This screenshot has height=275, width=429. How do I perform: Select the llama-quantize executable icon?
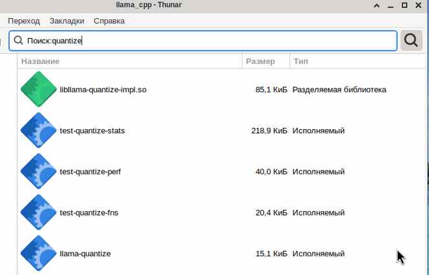[39, 253]
